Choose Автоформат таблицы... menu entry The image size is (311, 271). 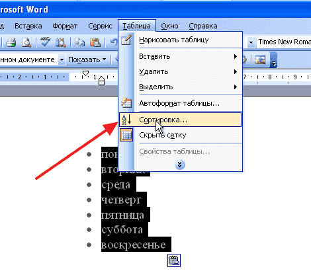[181, 103]
